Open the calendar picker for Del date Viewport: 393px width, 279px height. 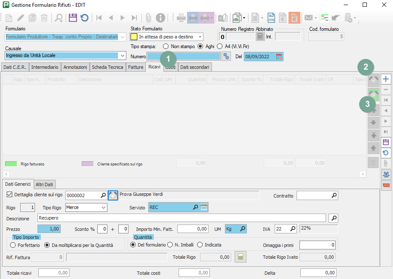click(279, 57)
